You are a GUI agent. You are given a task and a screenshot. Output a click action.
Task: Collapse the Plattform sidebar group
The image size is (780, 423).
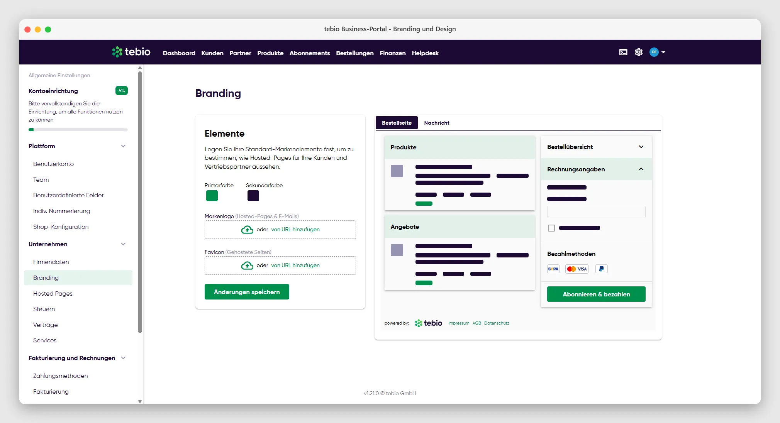point(123,146)
